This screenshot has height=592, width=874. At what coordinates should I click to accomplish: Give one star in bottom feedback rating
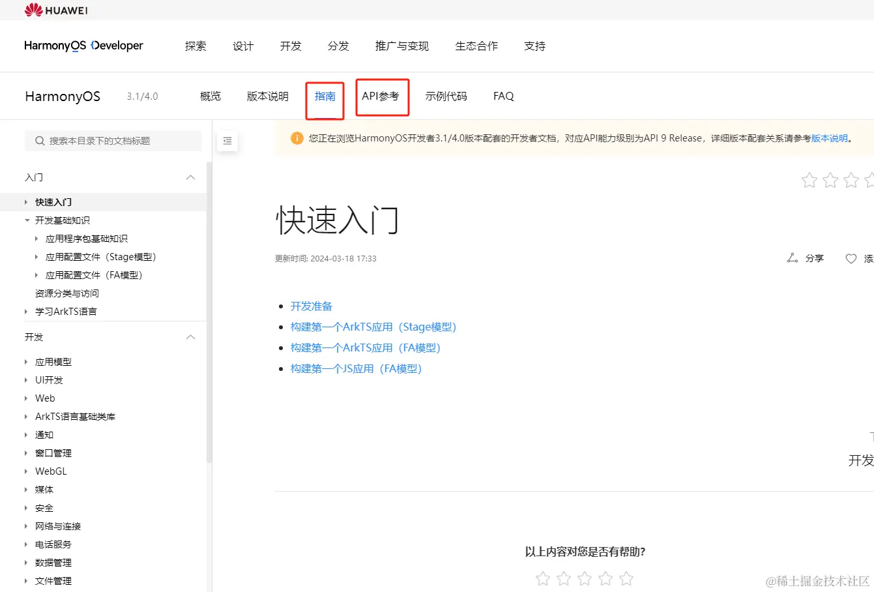click(543, 578)
